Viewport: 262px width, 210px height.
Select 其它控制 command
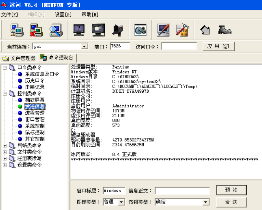[x=35, y=139]
